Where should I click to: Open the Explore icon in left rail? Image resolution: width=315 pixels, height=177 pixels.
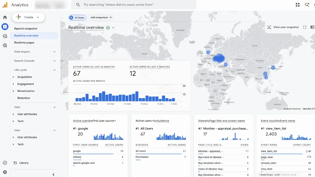coord(5,36)
